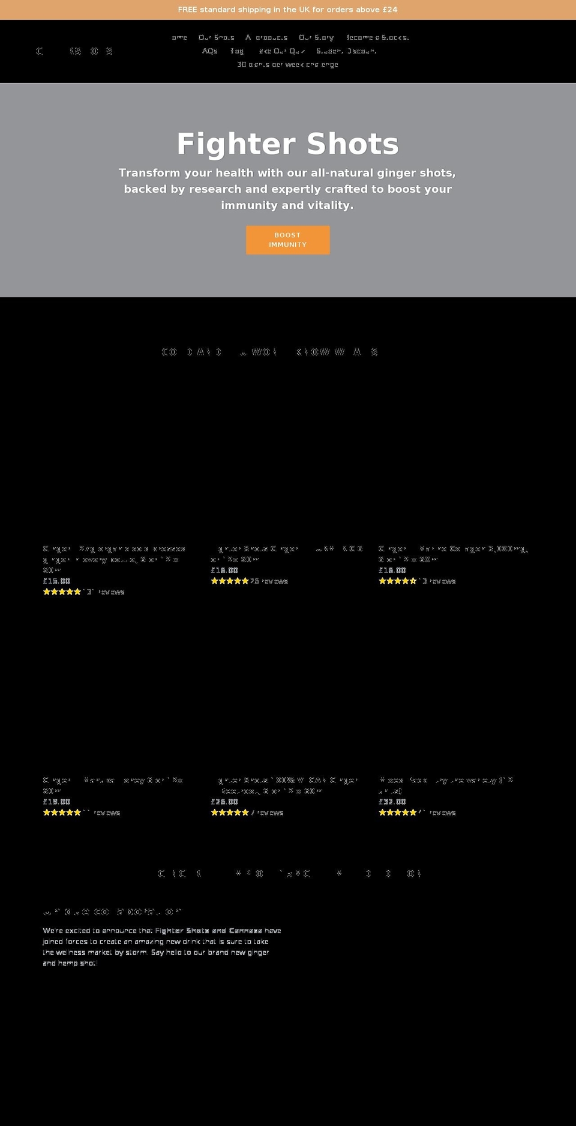The width and height of the screenshot is (576, 1126).
Task: Open the Student Discount link
Action: [x=346, y=51]
